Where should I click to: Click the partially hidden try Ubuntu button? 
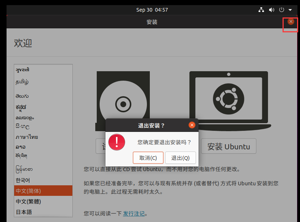101,146
